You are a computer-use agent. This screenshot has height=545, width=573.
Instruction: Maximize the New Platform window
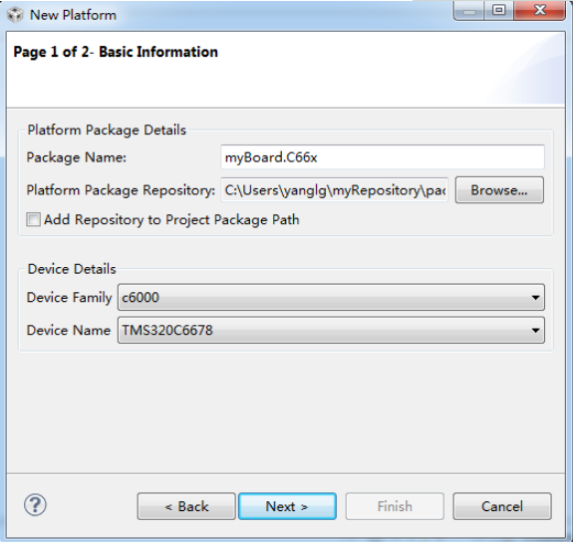(499, 11)
